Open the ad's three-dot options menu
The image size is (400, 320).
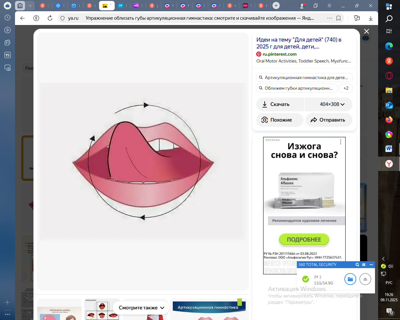(x=341, y=142)
